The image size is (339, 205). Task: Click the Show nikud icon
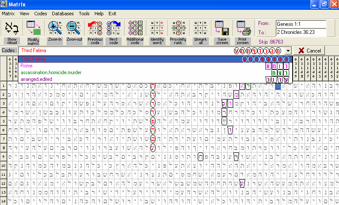[11, 29]
